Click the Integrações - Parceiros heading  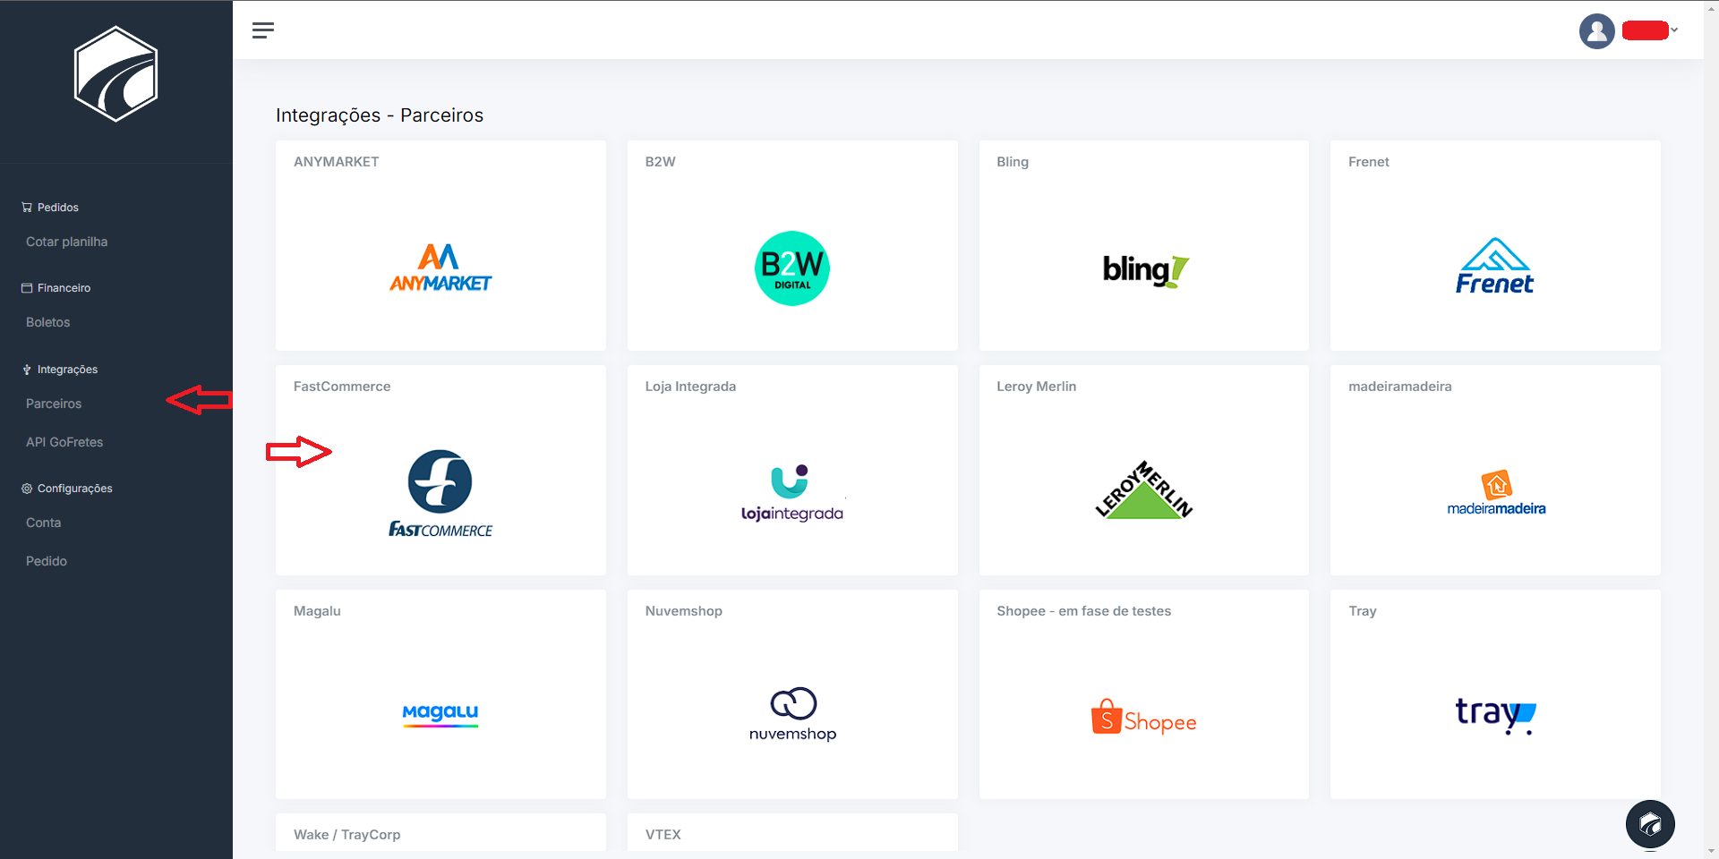pos(380,115)
